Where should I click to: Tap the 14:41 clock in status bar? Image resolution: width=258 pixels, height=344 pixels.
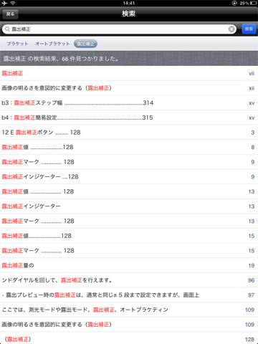(x=129, y=3)
